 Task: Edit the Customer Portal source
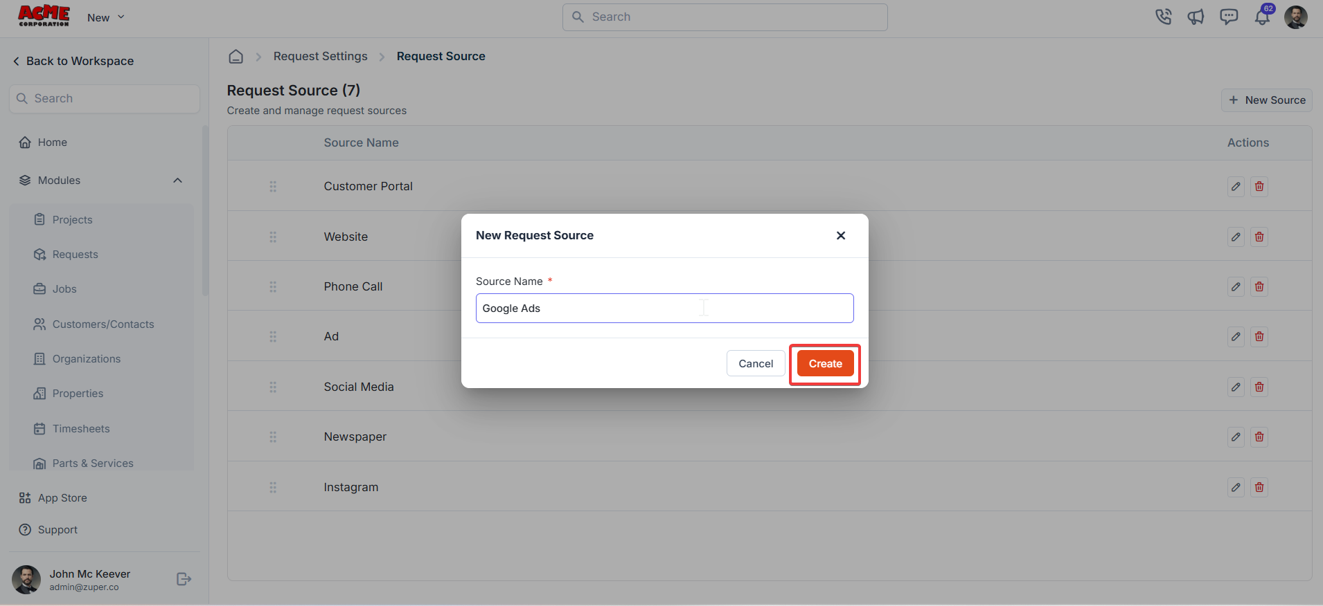pyautogui.click(x=1236, y=187)
